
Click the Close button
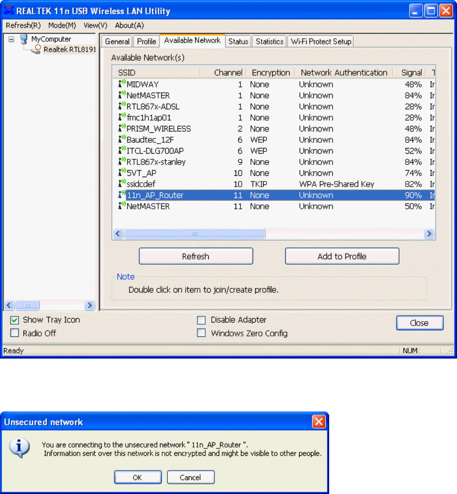coord(420,323)
